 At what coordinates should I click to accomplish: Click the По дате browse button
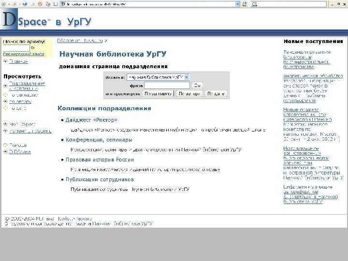(x=216, y=94)
